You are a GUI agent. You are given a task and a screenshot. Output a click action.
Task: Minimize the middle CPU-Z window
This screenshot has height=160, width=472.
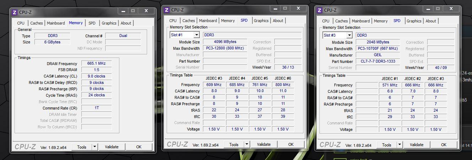[x=275, y=8]
